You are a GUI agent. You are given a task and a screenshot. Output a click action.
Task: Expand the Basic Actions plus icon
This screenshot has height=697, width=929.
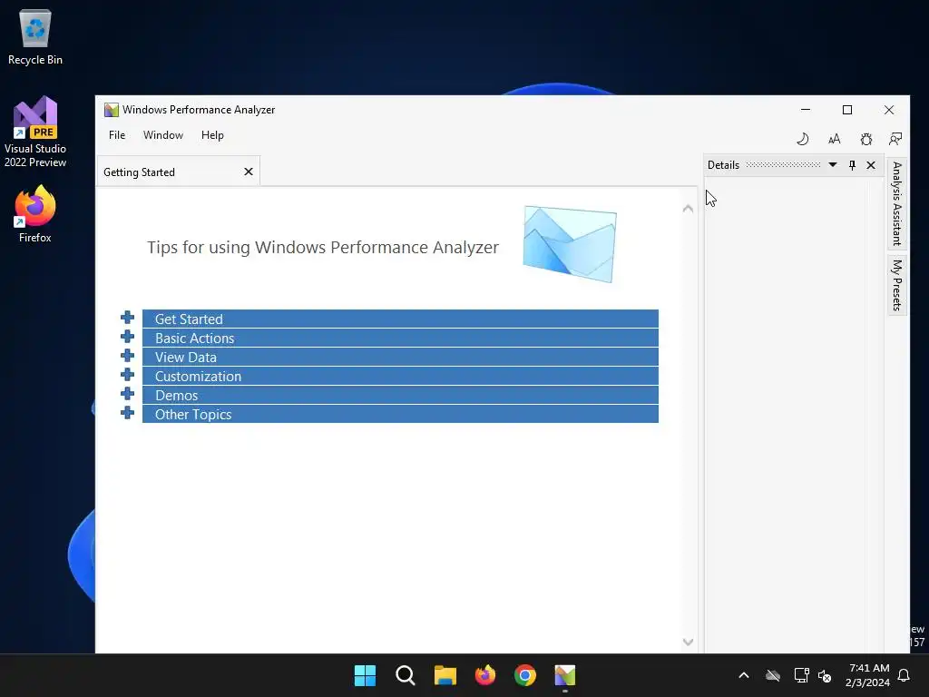click(x=127, y=337)
